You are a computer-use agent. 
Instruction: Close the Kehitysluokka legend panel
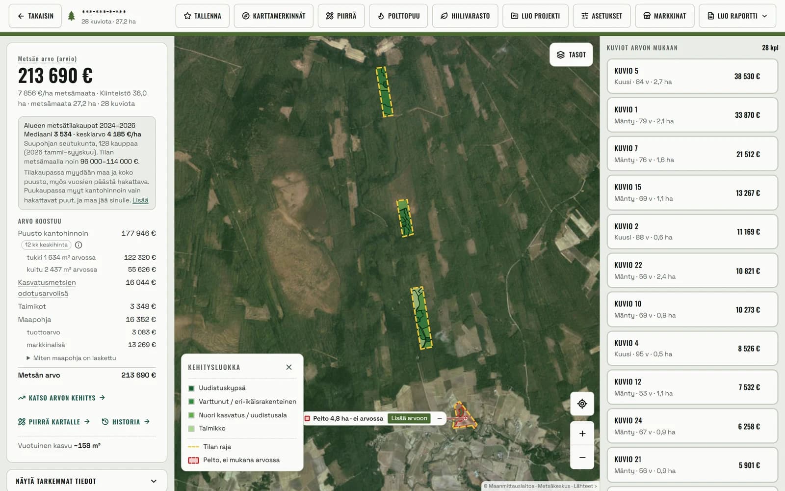(x=289, y=367)
